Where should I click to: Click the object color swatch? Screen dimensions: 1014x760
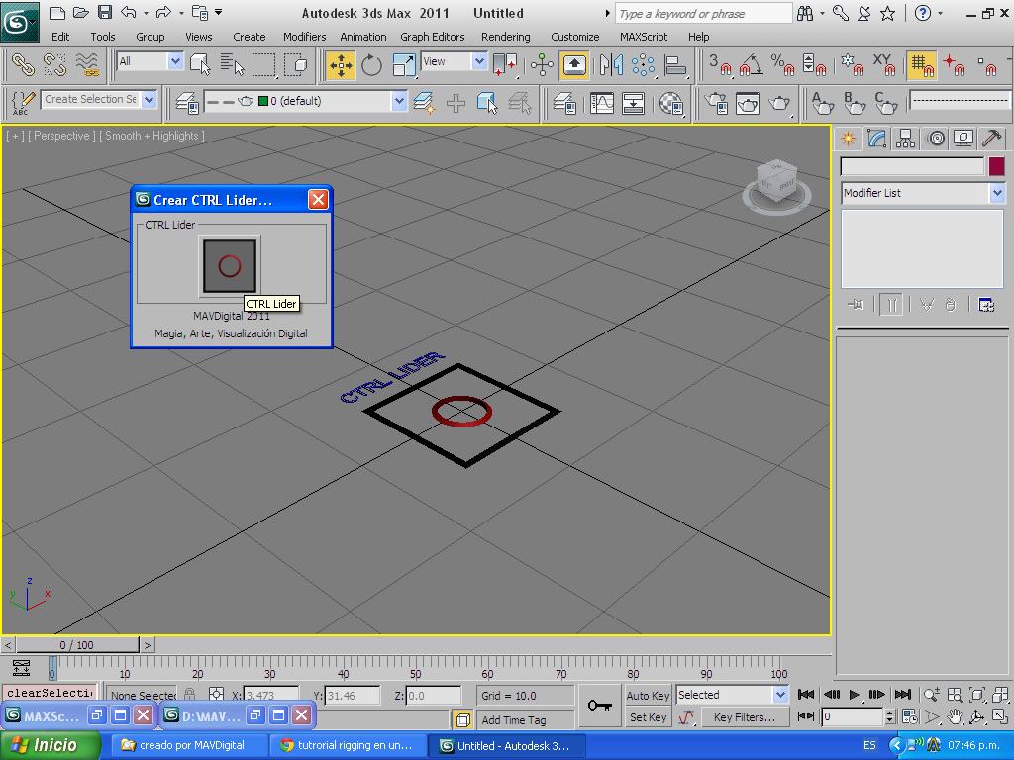pyautogui.click(x=996, y=166)
